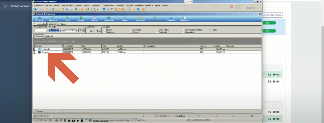Select the Todos situação option
The height and width of the screenshot is (123, 324).
click(x=213, y=30)
